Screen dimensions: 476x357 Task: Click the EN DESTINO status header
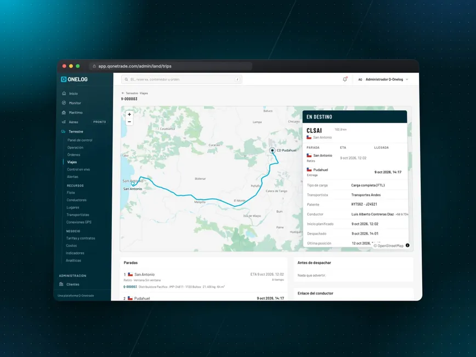(x=355, y=117)
